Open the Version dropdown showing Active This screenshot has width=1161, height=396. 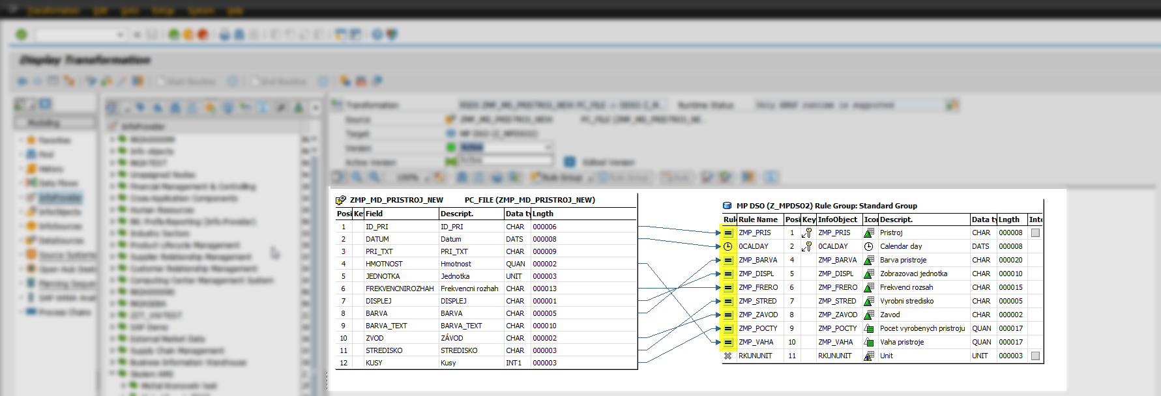[548, 147]
